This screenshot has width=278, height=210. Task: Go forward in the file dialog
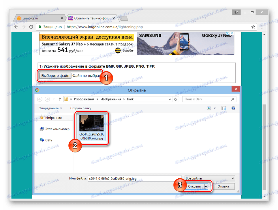click(x=47, y=99)
